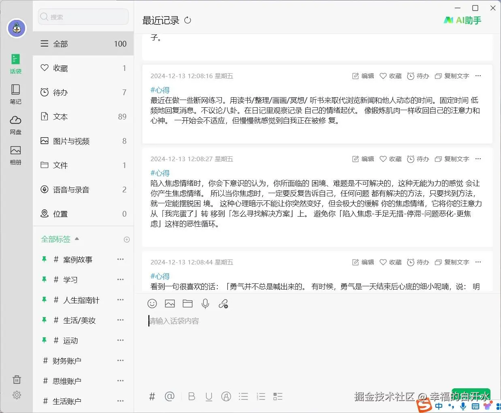Insert an image into the note
The height and width of the screenshot is (413, 501).
coord(170,304)
